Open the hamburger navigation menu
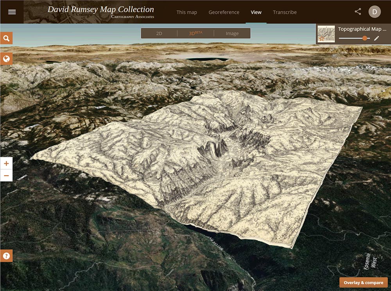This screenshot has height=291, width=391. coord(12,11)
